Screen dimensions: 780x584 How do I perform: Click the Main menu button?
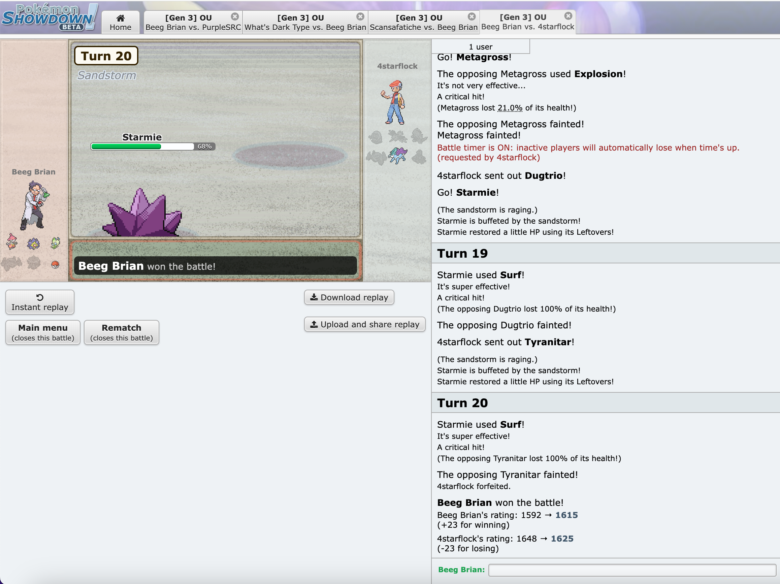pyautogui.click(x=43, y=332)
